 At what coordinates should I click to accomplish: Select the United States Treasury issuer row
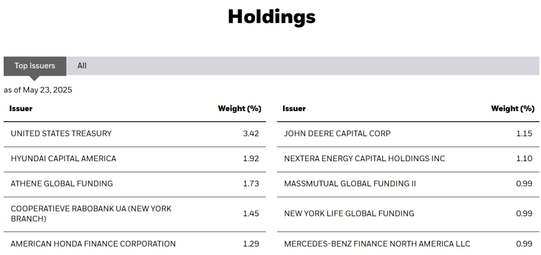61,134
